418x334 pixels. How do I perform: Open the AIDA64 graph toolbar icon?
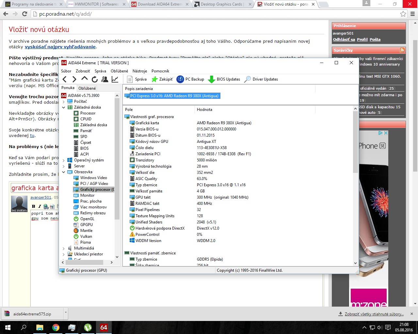[x=115, y=79]
